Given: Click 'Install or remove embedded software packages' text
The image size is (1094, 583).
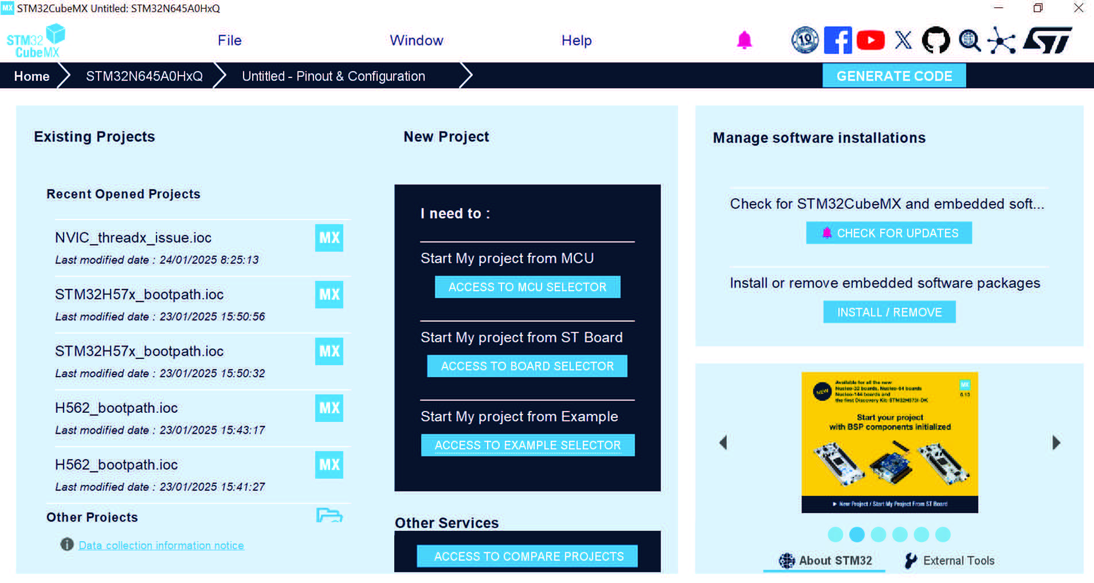Looking at the screenshot, I should (885, 283).
